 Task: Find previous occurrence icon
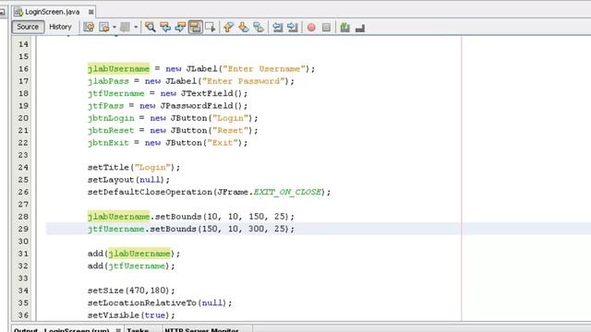tap(165, 27)
